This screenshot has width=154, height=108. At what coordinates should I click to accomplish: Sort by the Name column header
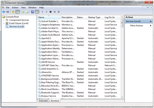click(49, 17)
